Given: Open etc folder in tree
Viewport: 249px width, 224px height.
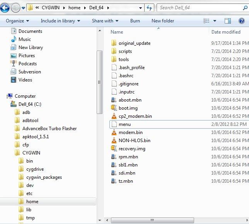Looking at the screenshot, I should 29,193.
